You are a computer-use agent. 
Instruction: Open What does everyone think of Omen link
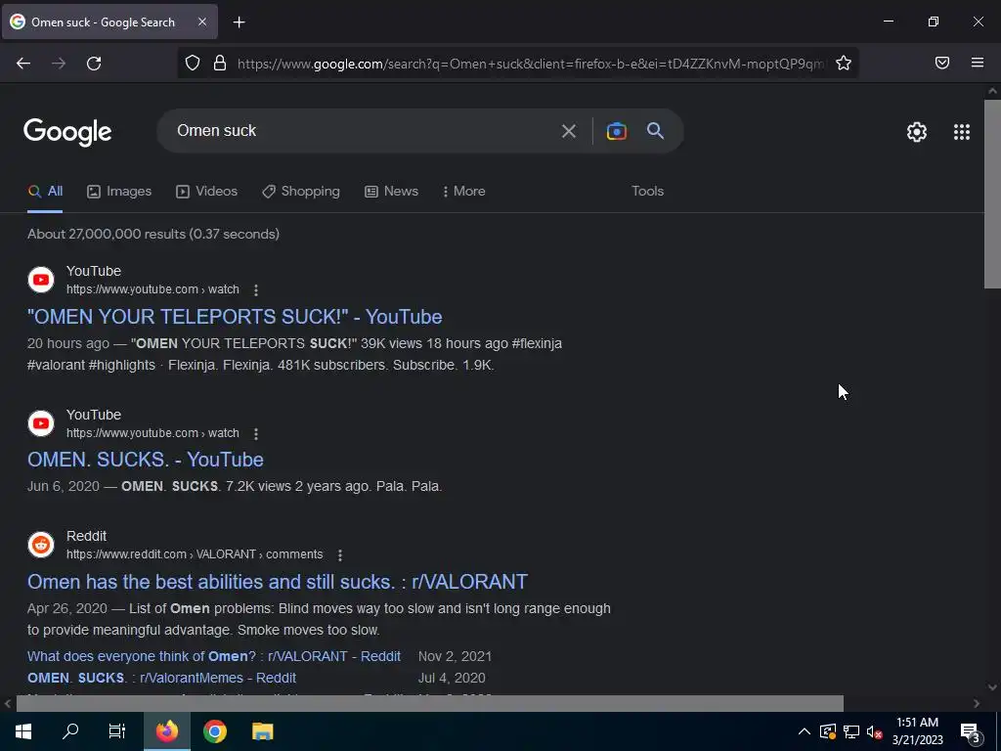[x=214, y=656]
